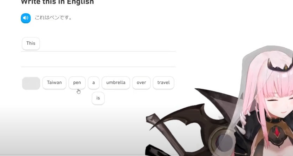
Task: Choose the "pen" word tile
Action: coord(77,83)
